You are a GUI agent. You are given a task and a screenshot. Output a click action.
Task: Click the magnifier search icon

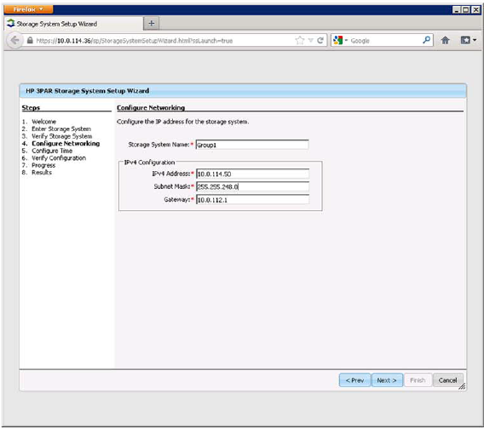tap(426, 40)
